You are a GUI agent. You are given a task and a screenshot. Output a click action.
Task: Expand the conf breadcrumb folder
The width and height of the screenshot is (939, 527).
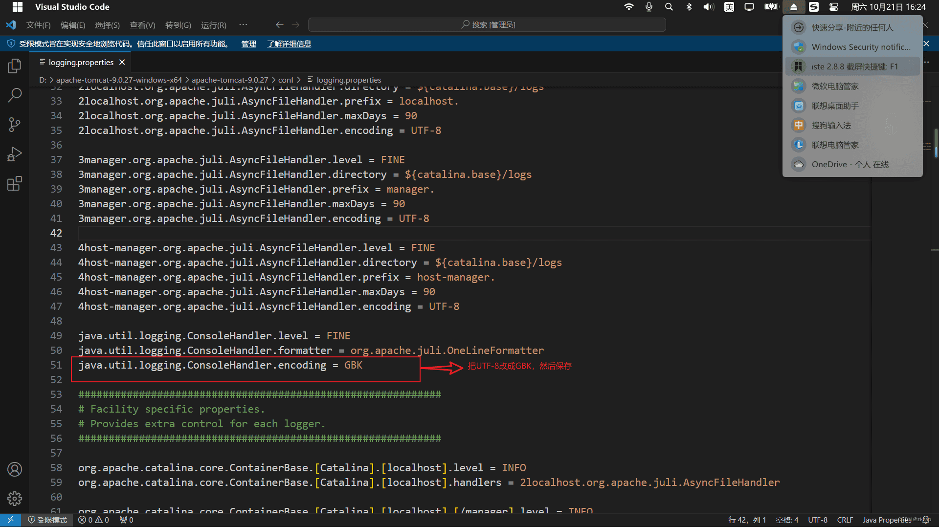[286, 80]
